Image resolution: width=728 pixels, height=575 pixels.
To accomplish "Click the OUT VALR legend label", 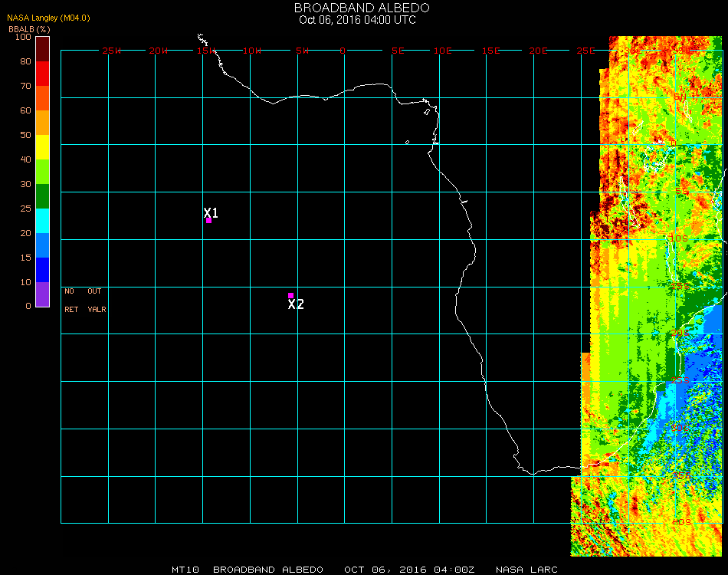I will point(97,301).
